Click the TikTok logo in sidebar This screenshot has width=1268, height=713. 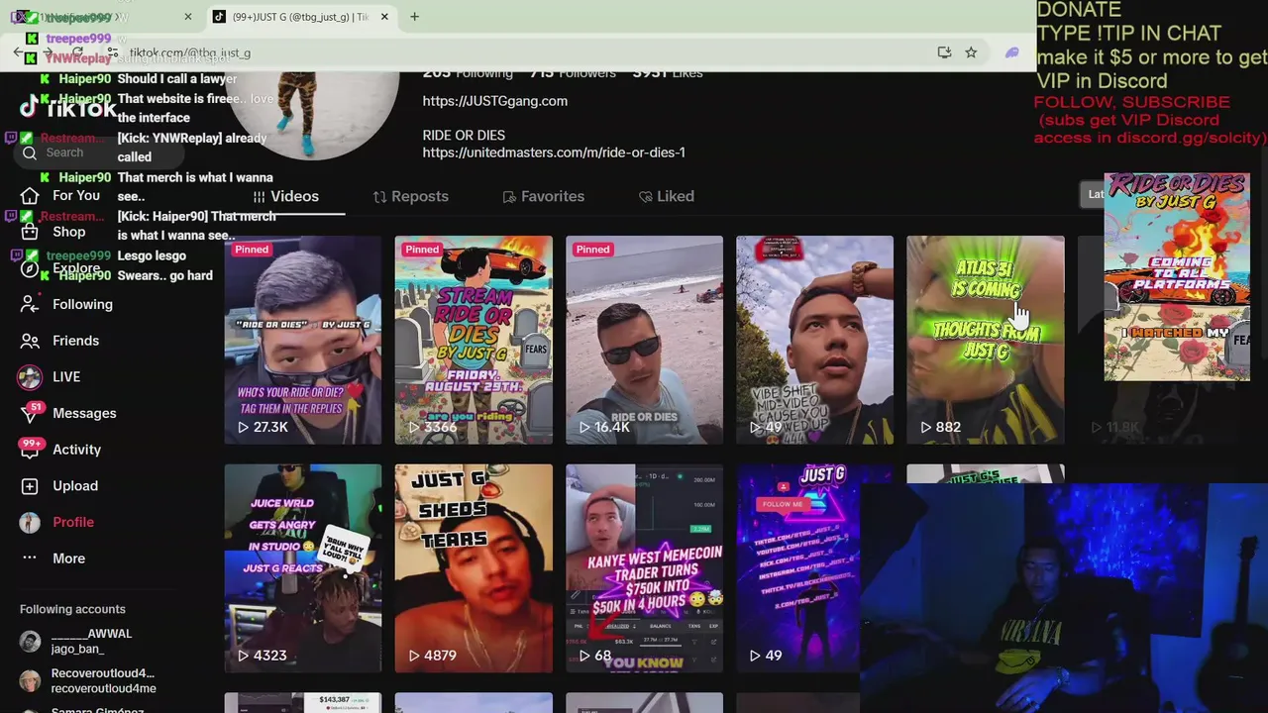tap(67, 108)
